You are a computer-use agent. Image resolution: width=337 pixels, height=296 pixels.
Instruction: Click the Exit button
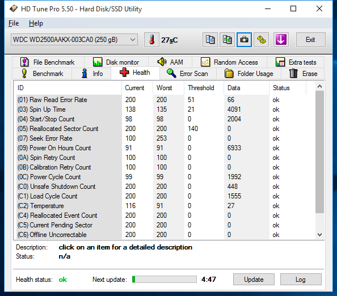[x=310, y=40]
